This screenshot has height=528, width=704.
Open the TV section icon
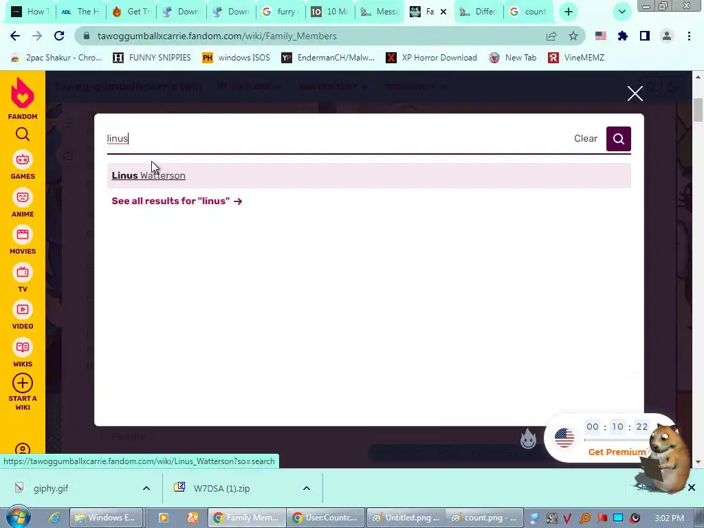[x=23, y=272]
